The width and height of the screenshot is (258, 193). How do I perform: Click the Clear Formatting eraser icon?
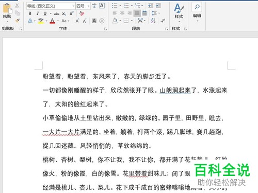pos(82,13)
